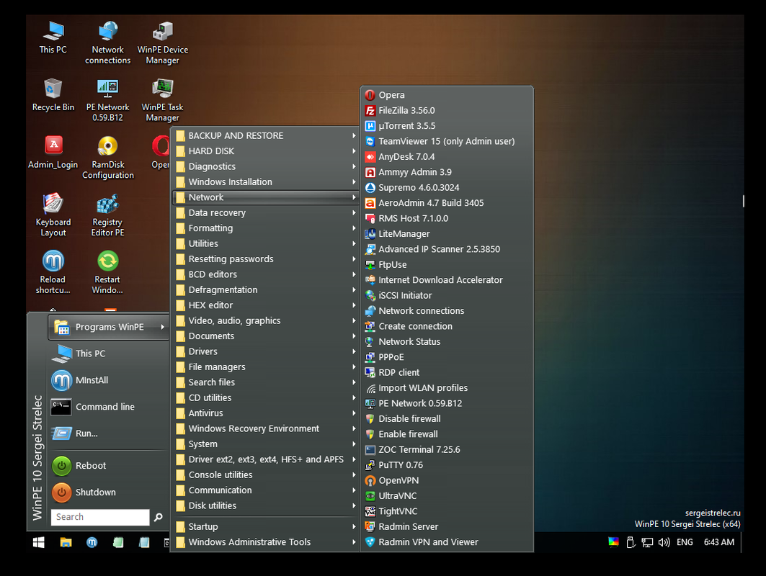The width and height of the screenshot is (766, 576).
Task: Open Internet Download Accelerator
Action: tap(447, 280)
